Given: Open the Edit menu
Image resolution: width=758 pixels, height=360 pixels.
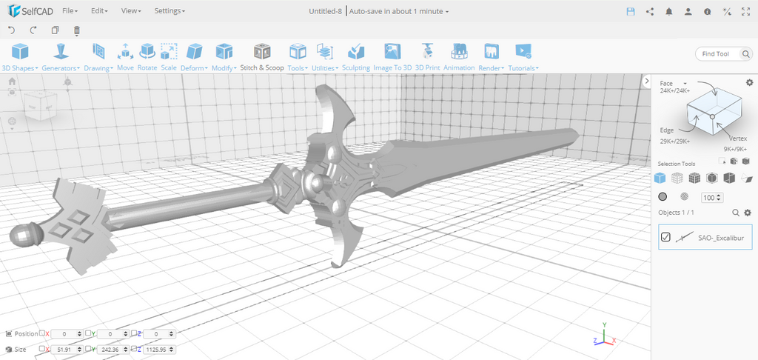Looking at the screenshot, I should click(x=99, y=10).
